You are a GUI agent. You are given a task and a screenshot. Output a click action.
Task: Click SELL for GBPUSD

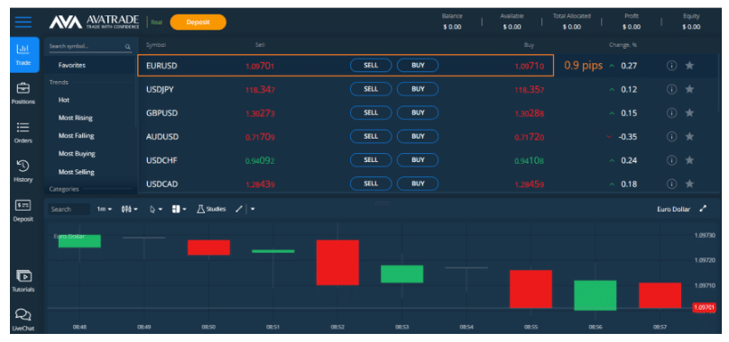pos(371,112)
